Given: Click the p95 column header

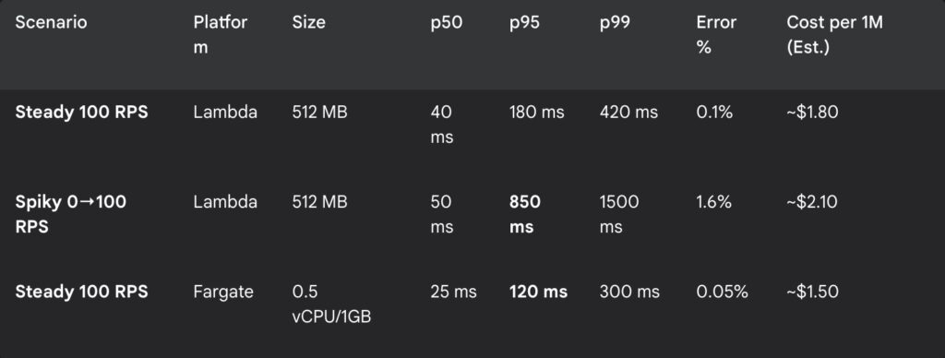Looking at the screenshot, I should pos(524,23).
